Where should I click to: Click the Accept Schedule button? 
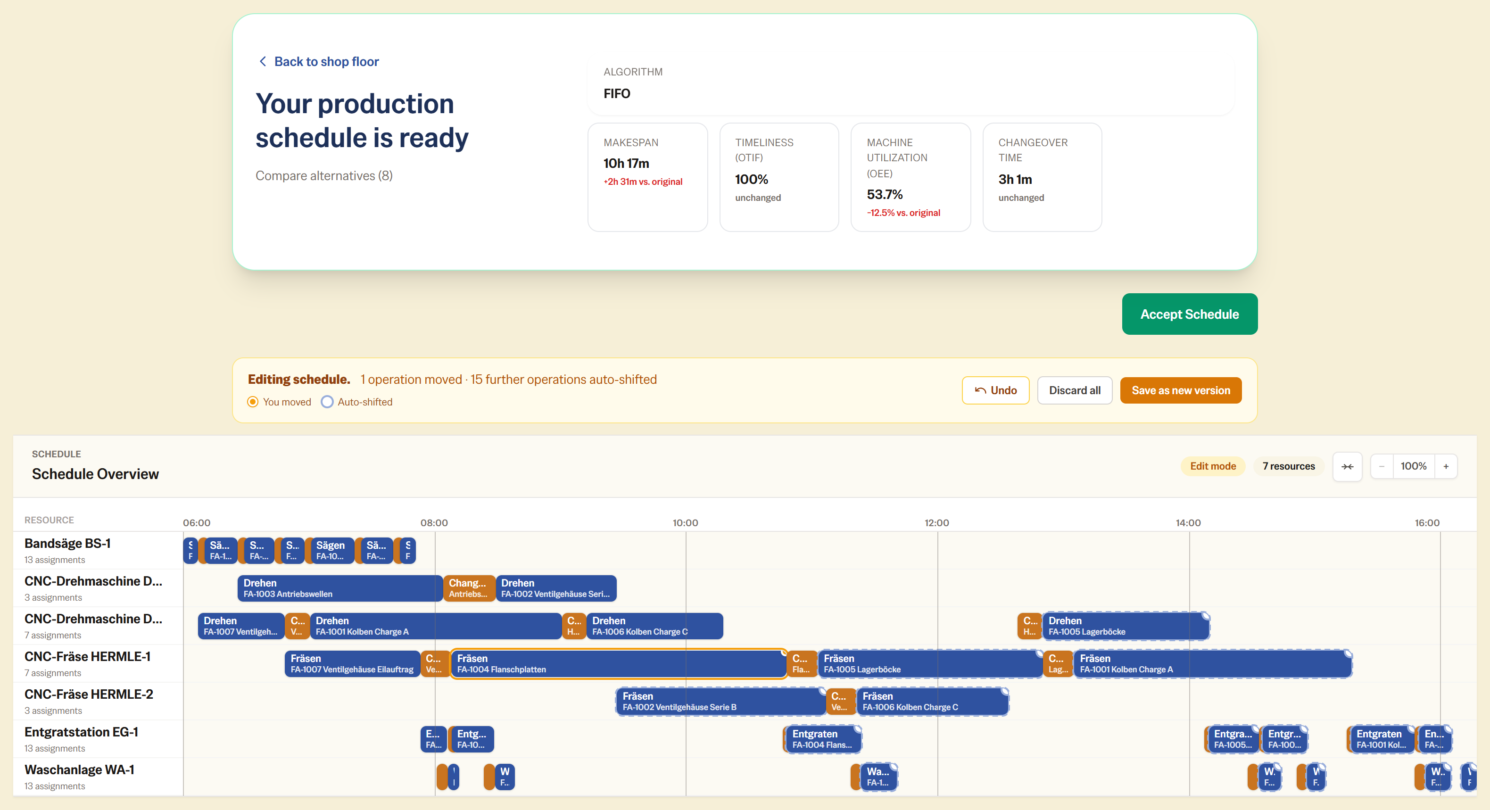(1189, 314)
